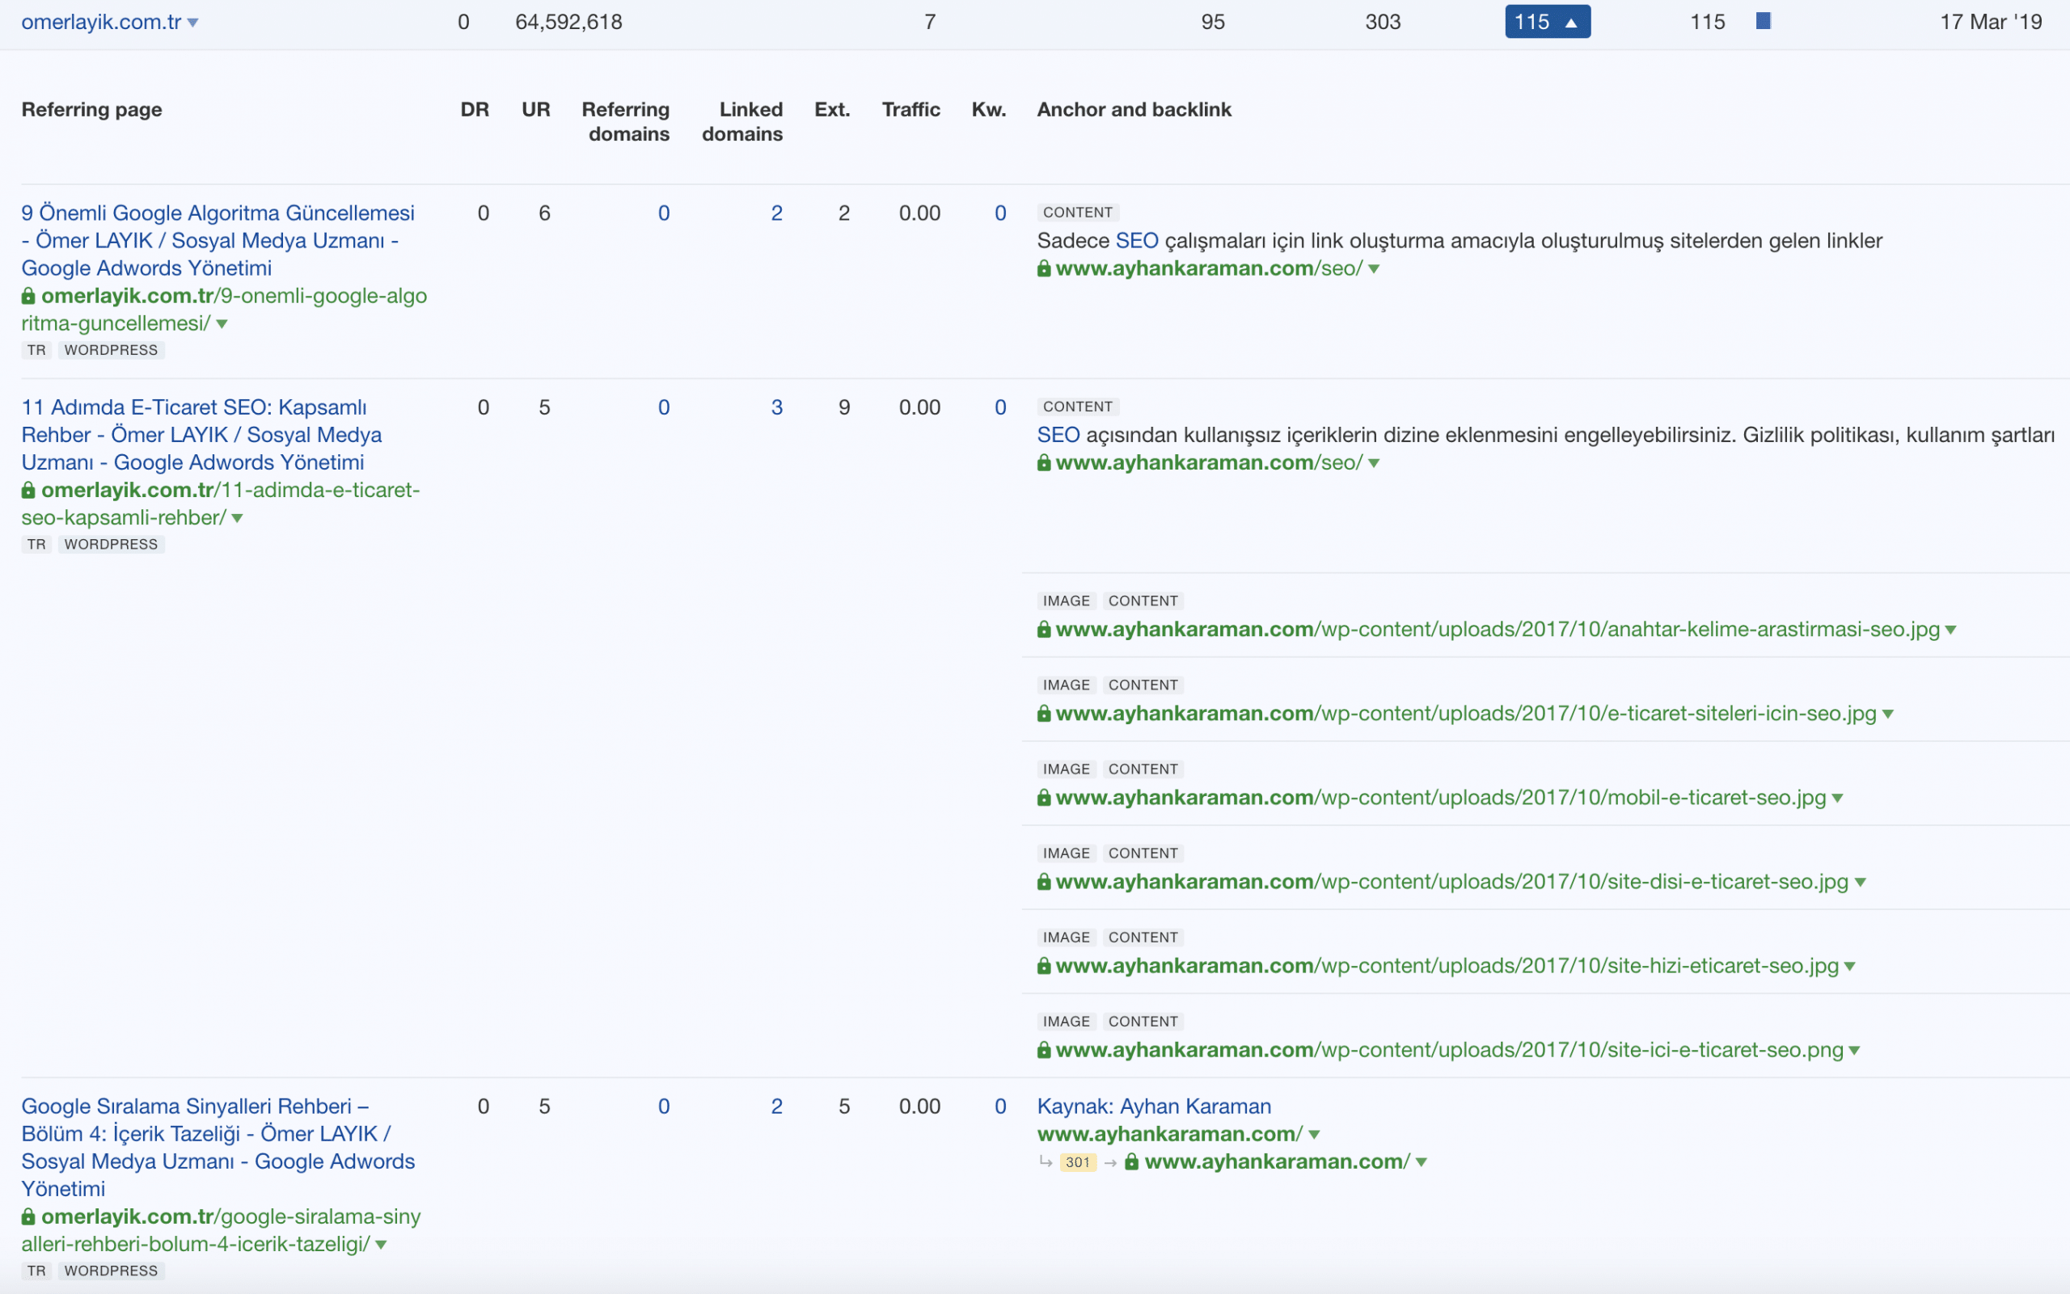Image resolution: width=2070 pixels, height=1294 pixels.
Task: Click linked domains value 2 in first row
Action: 776,213
